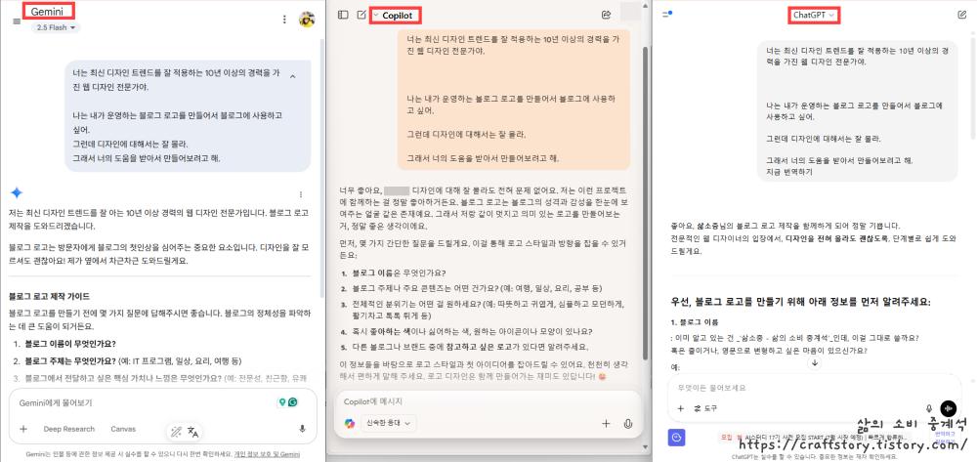Click the orange Copilot user prompt bubble

(514, 100)
